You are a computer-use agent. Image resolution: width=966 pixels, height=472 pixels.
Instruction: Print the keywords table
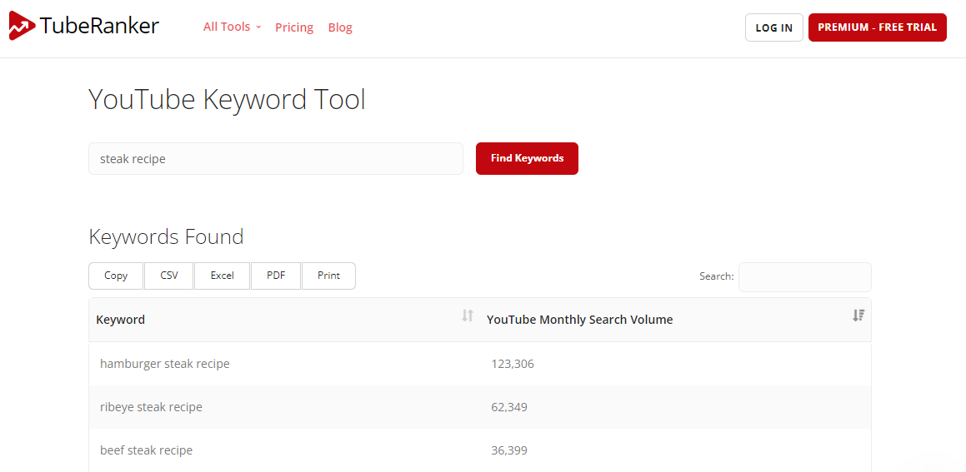[x=328, y=276]
